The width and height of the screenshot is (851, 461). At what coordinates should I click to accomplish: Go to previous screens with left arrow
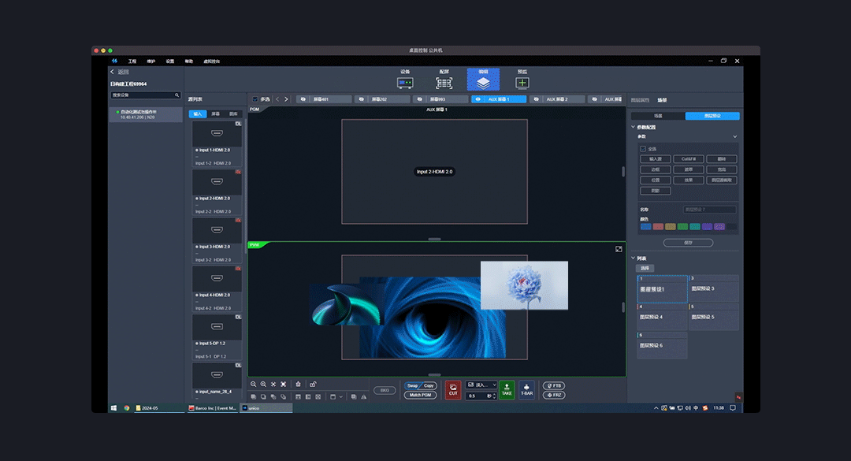click(x=277, y=99)
